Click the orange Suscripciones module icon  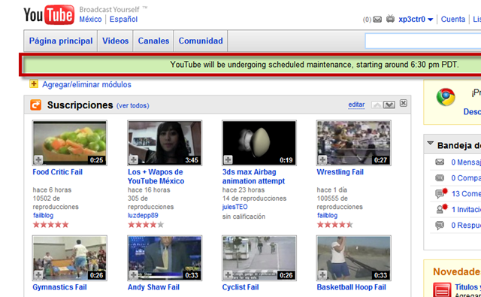[x=35, y=105]
